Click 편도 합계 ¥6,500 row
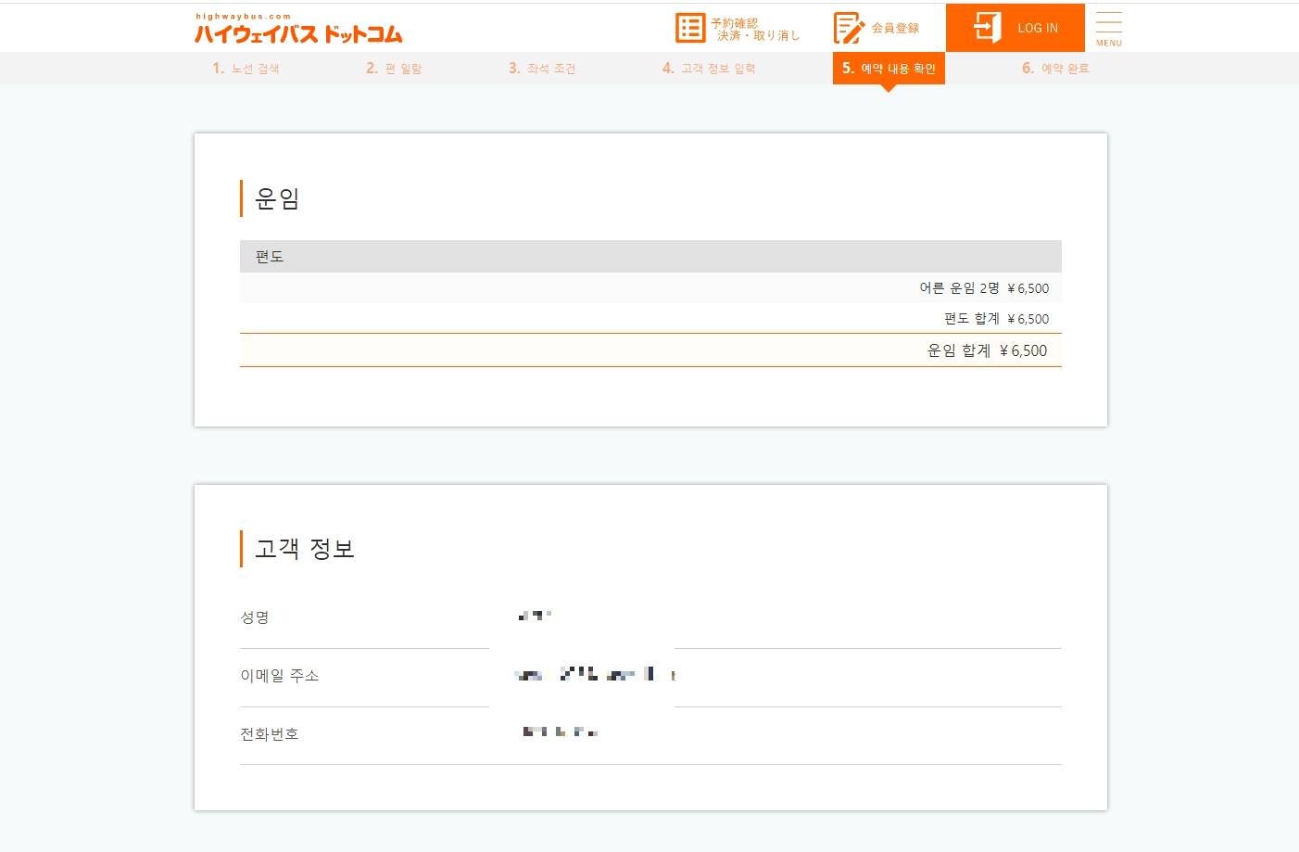The image size is (1299, 852). point(650,318)
